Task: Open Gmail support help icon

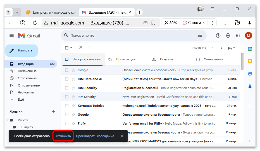Action: point(218,36)
